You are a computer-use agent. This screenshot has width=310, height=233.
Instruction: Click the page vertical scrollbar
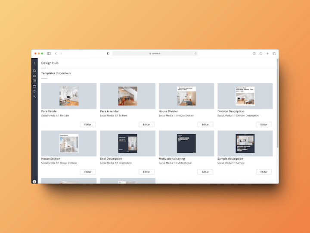coord(278,103)
